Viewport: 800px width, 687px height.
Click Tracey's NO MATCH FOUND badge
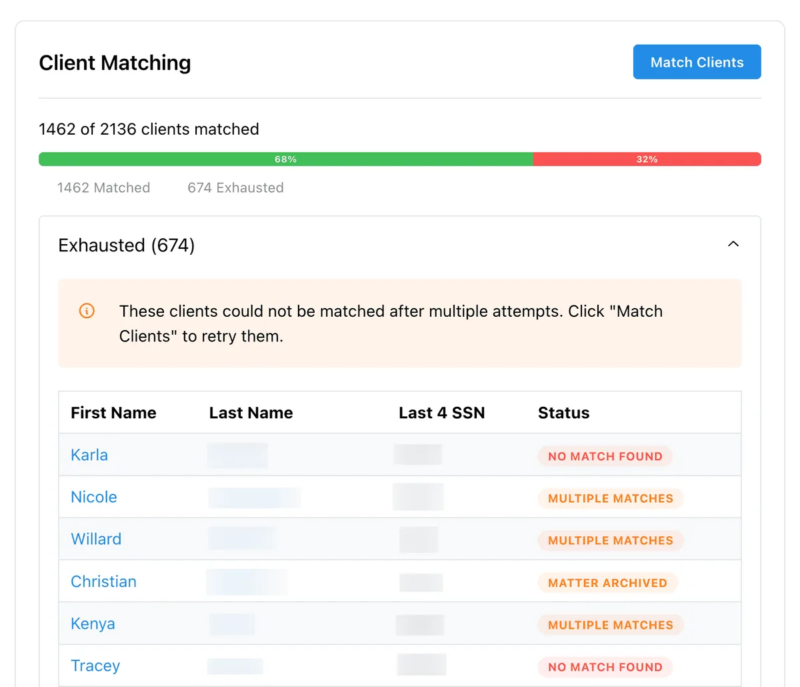pos(605,667)
